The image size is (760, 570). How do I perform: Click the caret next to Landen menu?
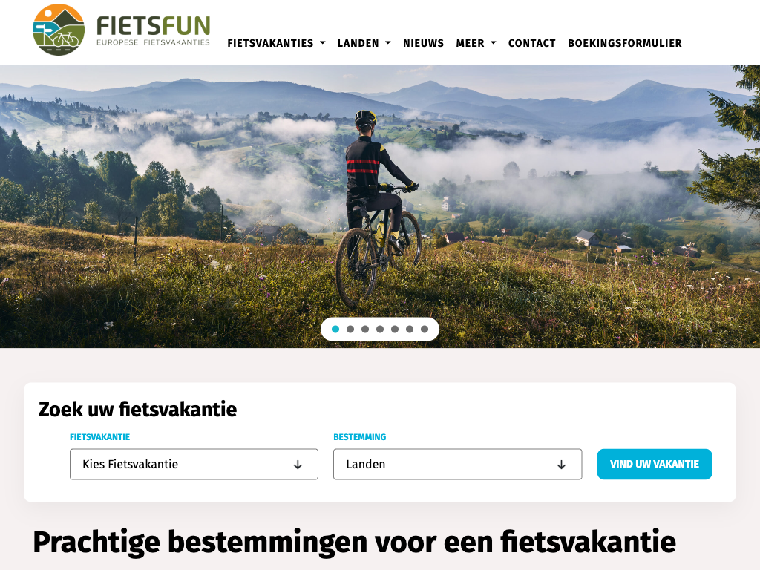(387, 43)
